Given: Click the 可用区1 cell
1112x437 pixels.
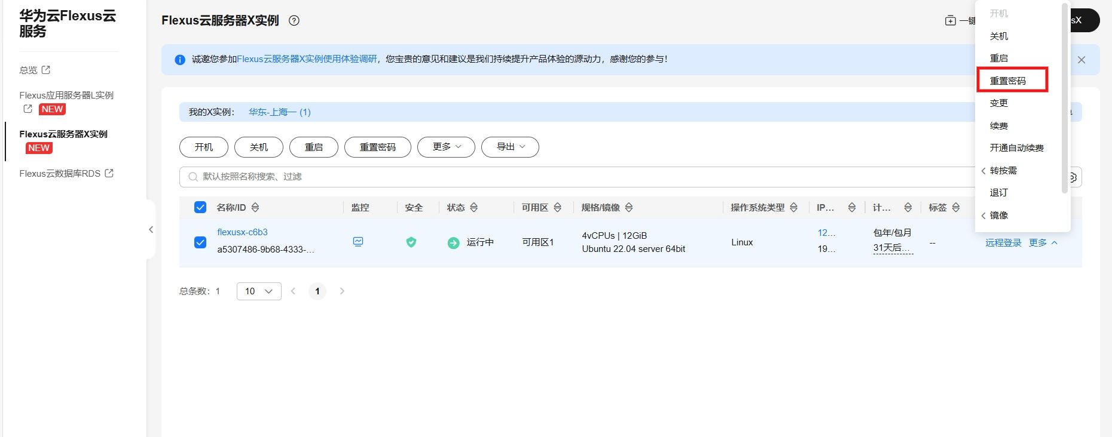Looking at the screenshot, I should [538, 242].
